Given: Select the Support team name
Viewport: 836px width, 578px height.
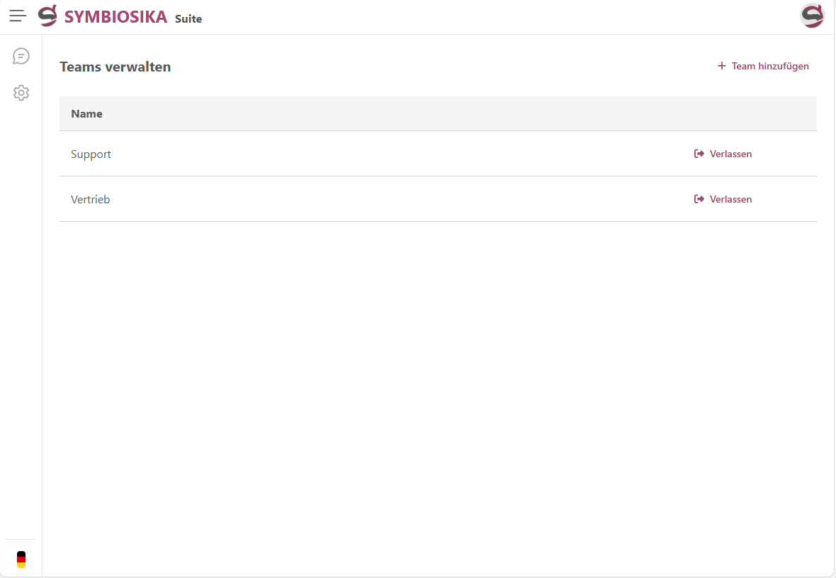Looking at the screenshot, I should (91, 154).
